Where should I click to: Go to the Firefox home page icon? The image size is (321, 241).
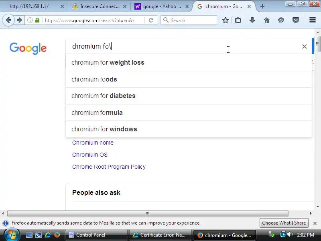tap(266, 20)
